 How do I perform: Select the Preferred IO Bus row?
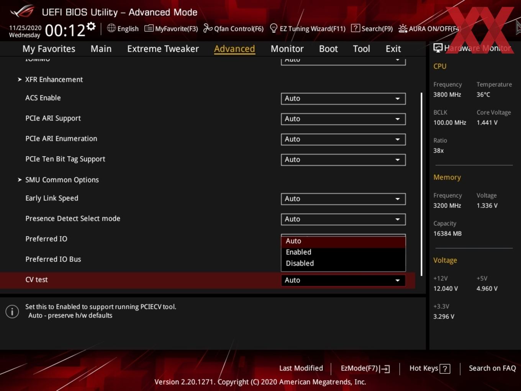[53, 259]
